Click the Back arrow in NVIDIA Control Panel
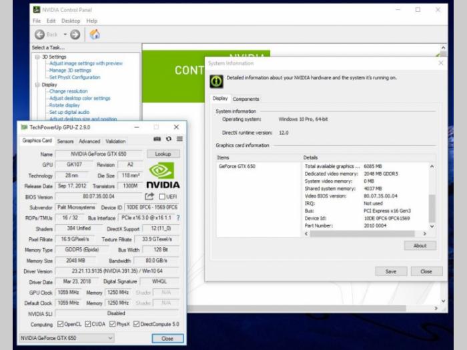This screenshot has width=467, height=350. click(x=39, y=35)
